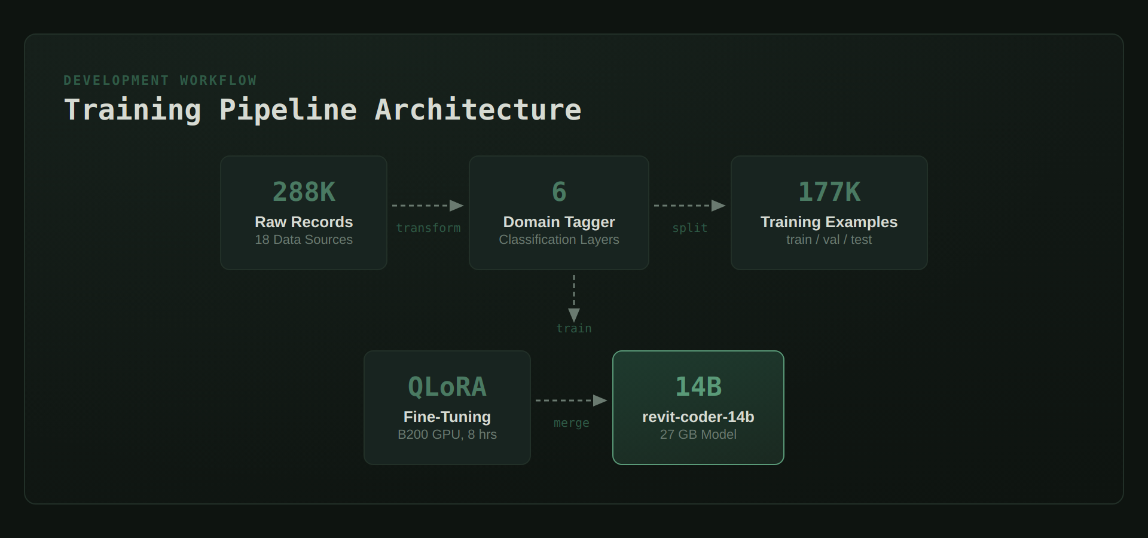Click the '18 Data Sources' text
This screenshot has height=538, width=1148.
point(304,240)
